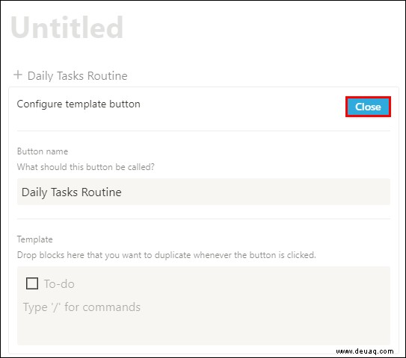Click the To-do placeholder text
This screenshot has height=358, width=406.
pyautogui.click(x=59, y=284)
